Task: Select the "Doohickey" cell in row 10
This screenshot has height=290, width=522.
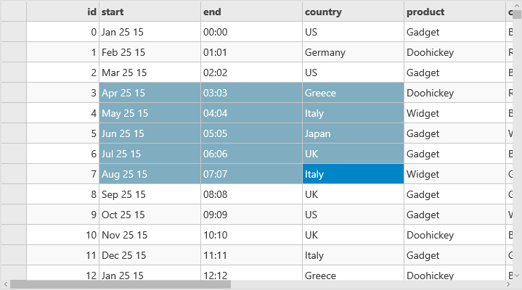Action: pos(454,235)
